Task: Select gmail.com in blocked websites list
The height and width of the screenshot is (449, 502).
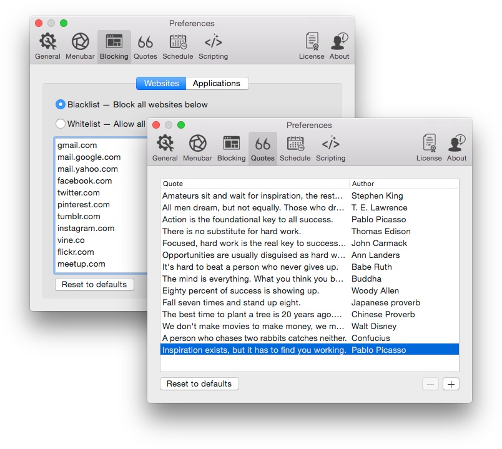Action: (77, 145)
